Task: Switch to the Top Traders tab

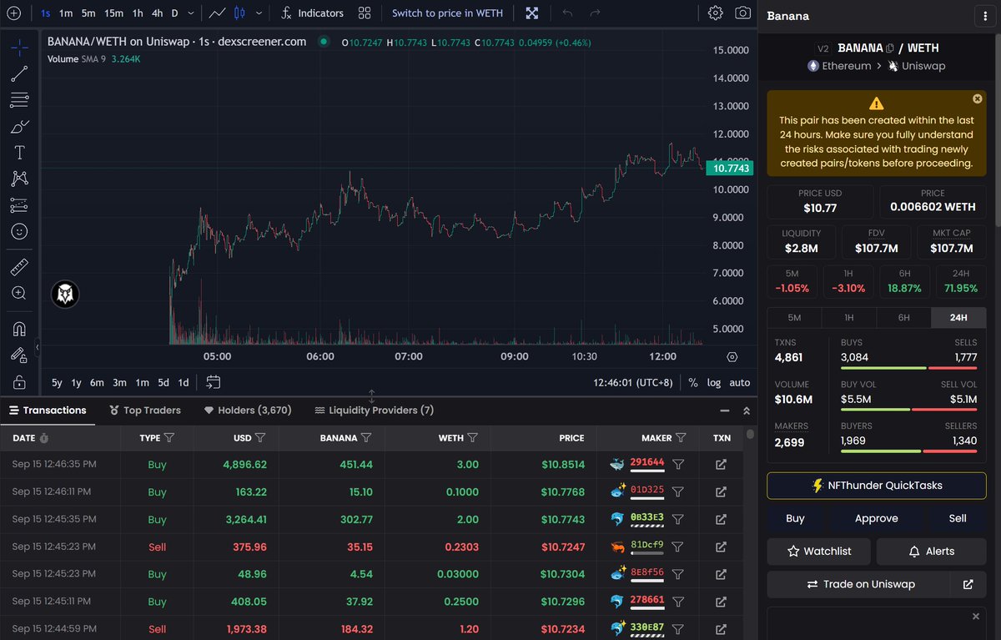Action: pos(145,411)
